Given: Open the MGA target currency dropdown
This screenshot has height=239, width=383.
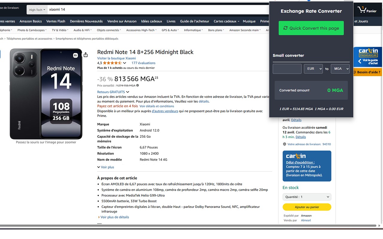Looking at the screenshot, I should tap(340, 69).
